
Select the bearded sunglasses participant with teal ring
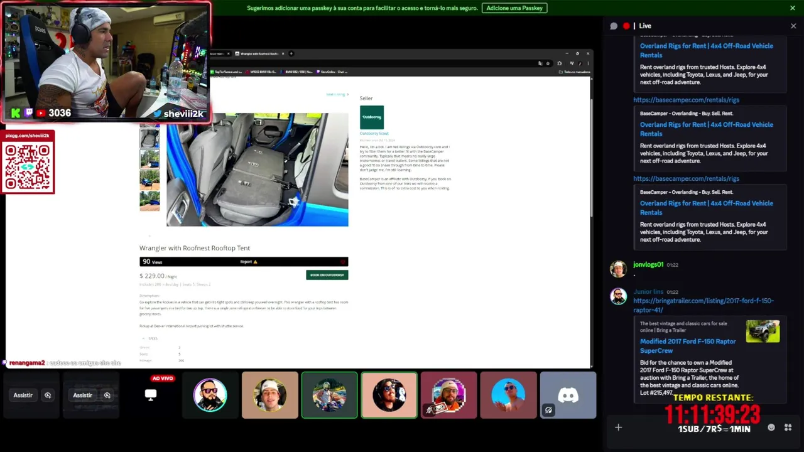point(210,395)
